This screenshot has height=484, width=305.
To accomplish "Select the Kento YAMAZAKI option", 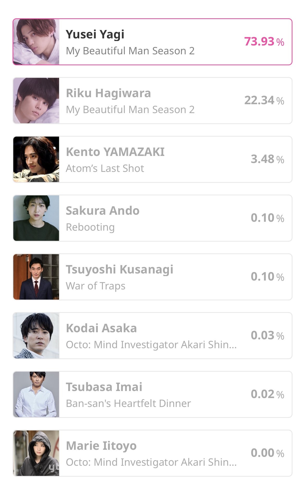I will click(152, 159).
